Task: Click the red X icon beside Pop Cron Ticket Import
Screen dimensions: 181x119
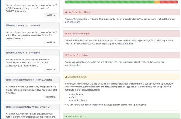Action: click(66, 34)
